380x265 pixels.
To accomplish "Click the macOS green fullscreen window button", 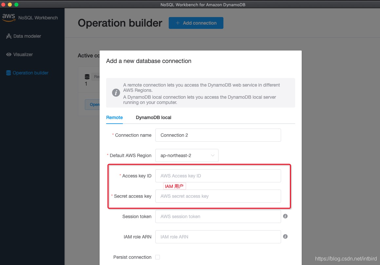I will pos(16,5).
